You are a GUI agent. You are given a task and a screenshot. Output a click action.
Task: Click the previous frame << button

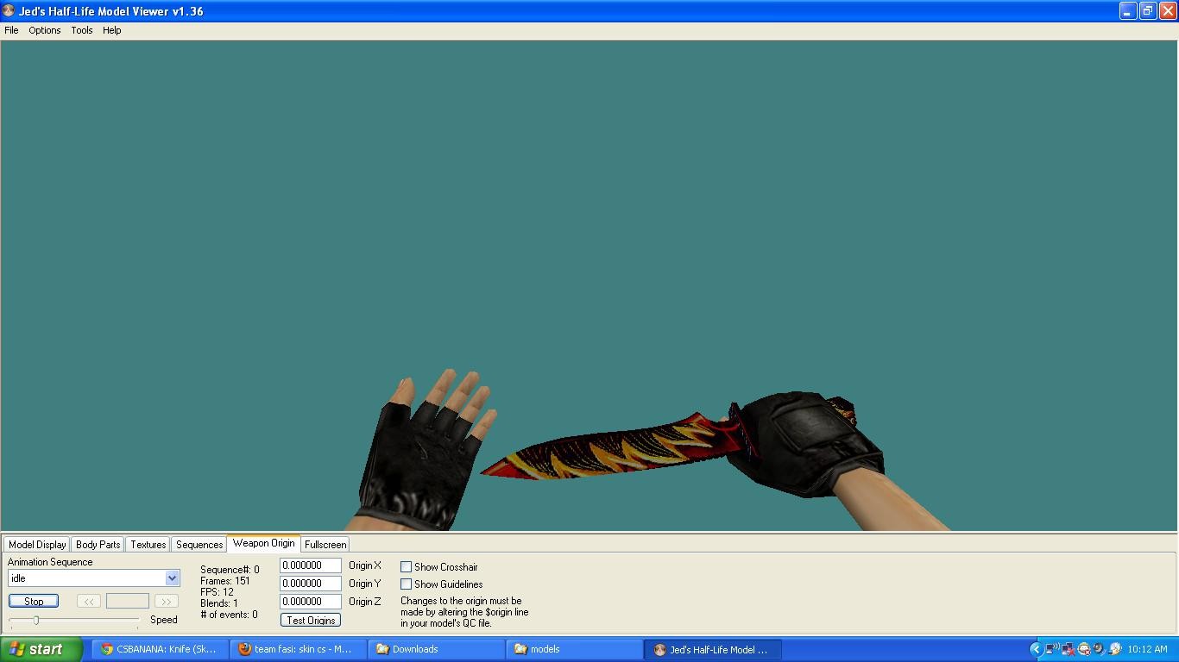tap(88, 601)
